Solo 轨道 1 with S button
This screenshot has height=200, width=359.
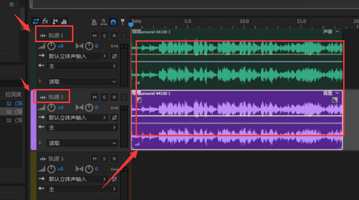pos(104,36)
